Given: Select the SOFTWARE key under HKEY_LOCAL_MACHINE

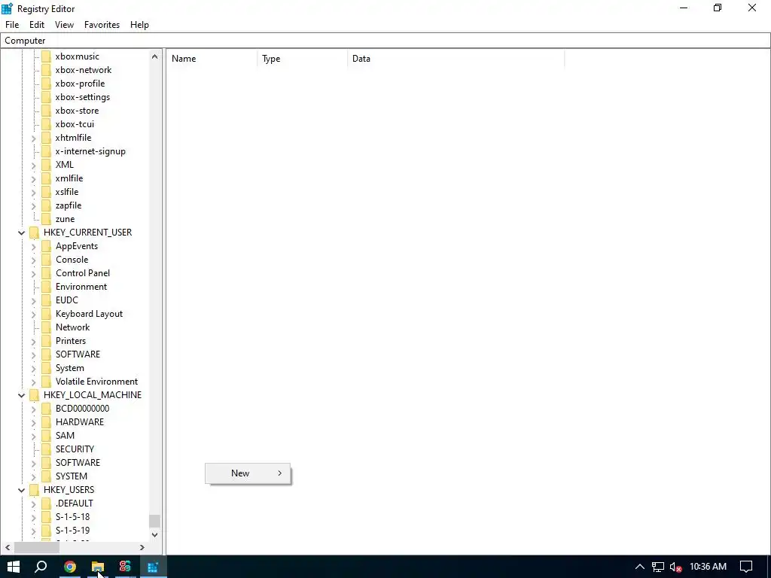Looking at the screenshot, I should [78, 463].
